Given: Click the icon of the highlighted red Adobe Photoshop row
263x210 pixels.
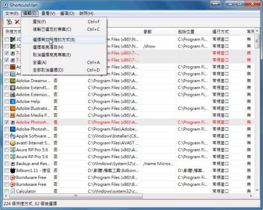Looking at the screenshot, I should coord(13,122).
